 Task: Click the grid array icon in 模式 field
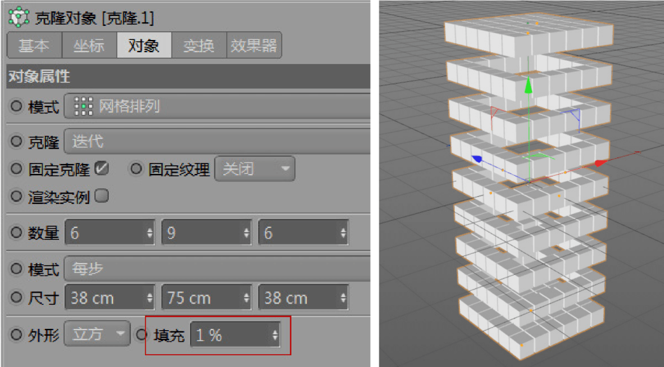(x=84, y=106)
